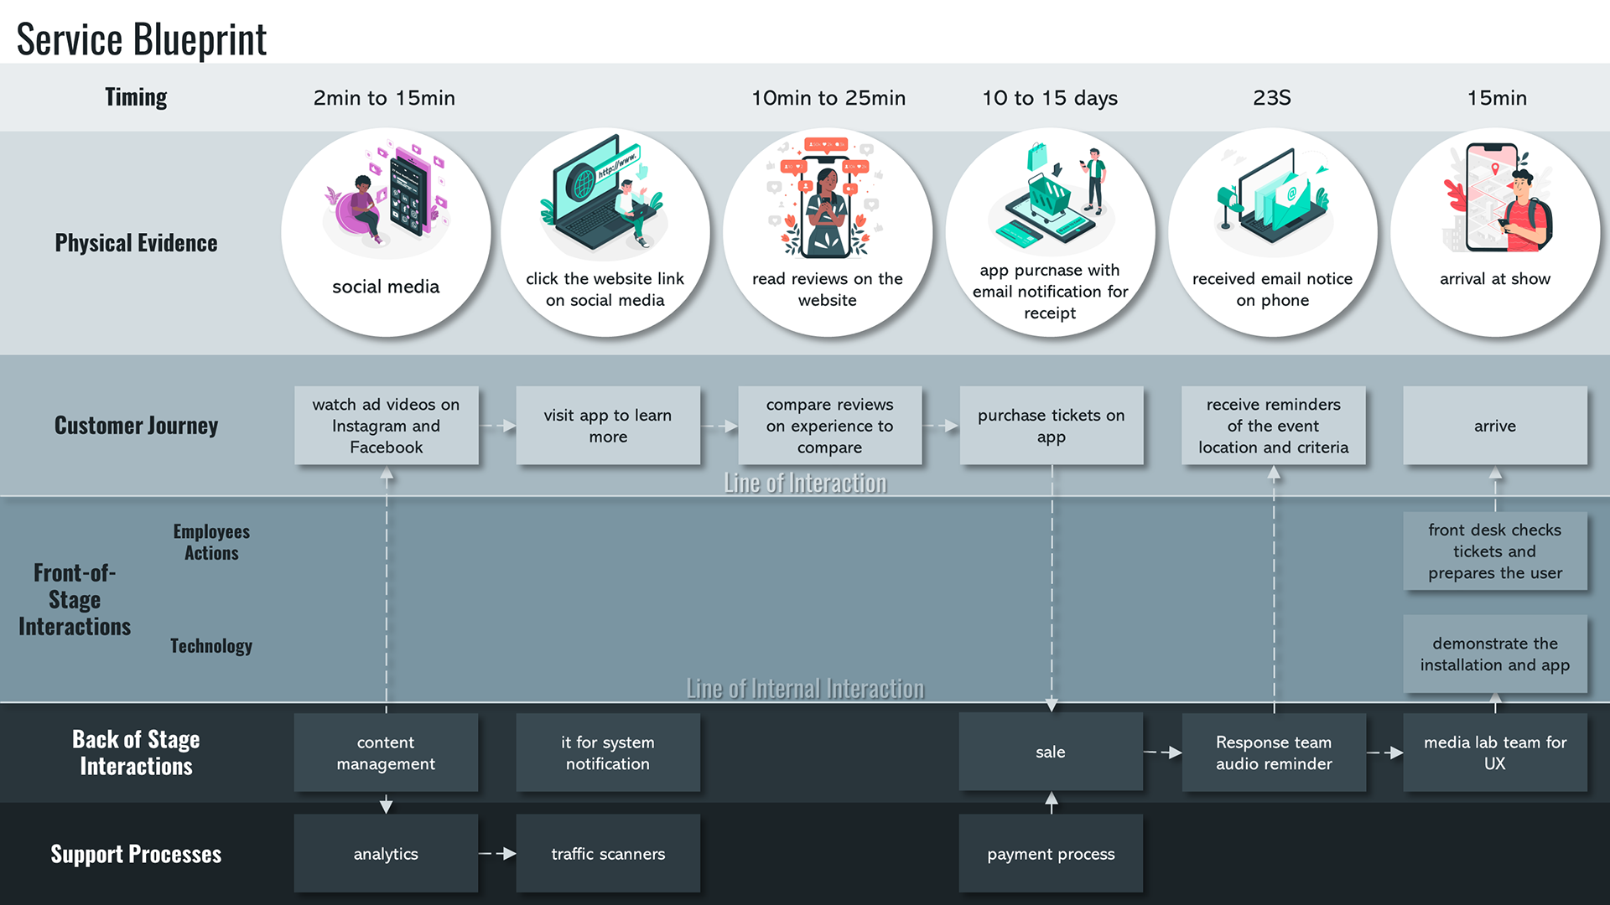Click the 'Line of Internal Interaction' label
1610x905 pixels.
[804, 689]
